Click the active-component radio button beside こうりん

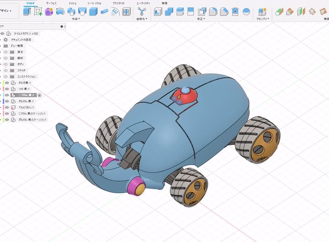(x=39, y=95)
